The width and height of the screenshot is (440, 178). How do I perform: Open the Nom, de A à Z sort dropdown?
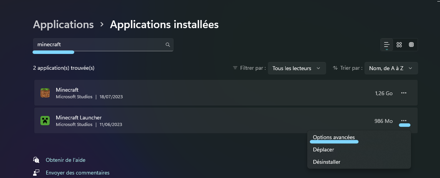click(x=391, y=68)
